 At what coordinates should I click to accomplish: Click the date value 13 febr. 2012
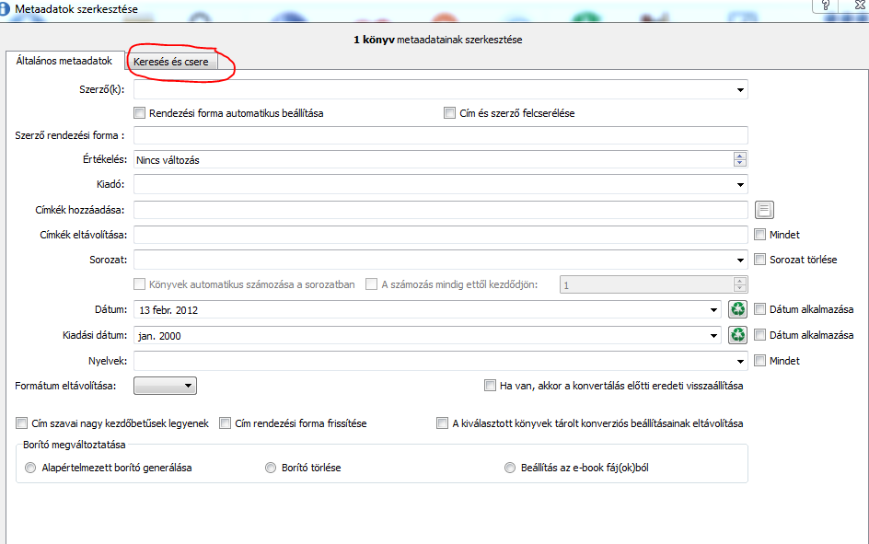[x=168, y=310]
